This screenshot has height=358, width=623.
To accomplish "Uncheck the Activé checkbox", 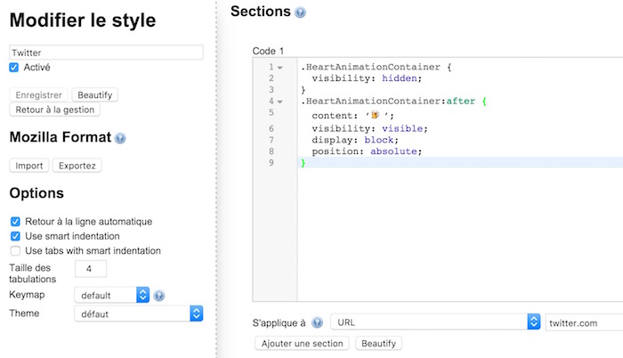I will pyautogui.click(x=14, y=67).
